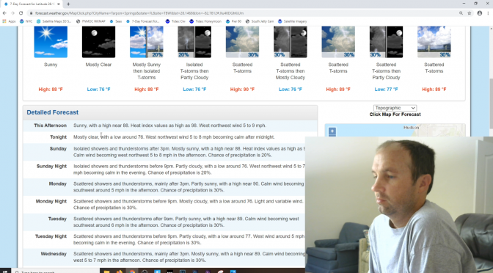
Task: Open the Windows Start menu
Action: [4, 271]
